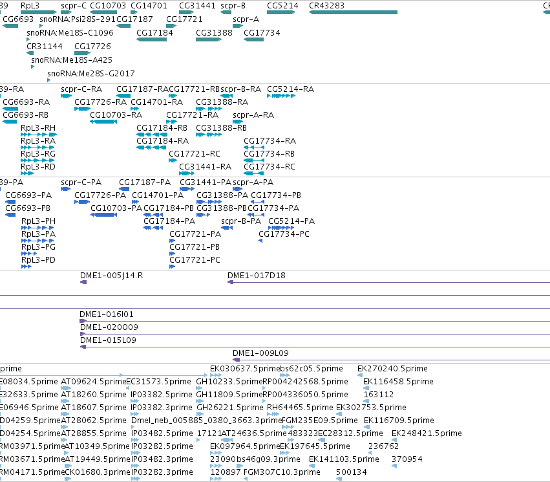Select the EK116709.5prime EST label
The height and width of the screenshot is (482, 550).
pos(399,421)
